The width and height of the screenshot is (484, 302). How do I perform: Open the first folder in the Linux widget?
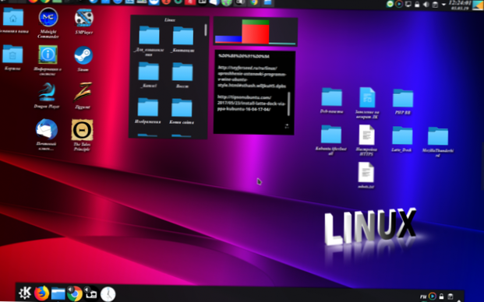(149, 35)
